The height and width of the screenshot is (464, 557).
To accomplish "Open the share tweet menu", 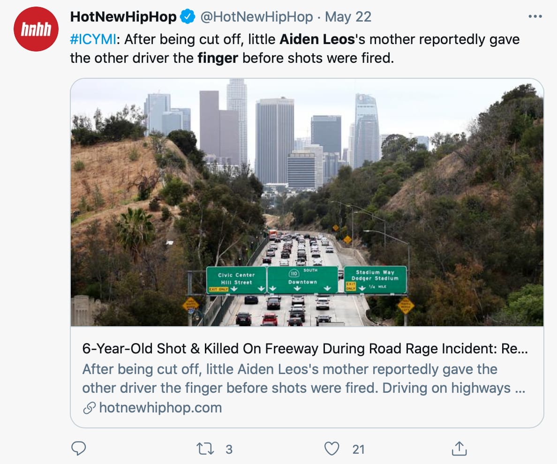I will [459, 449].
